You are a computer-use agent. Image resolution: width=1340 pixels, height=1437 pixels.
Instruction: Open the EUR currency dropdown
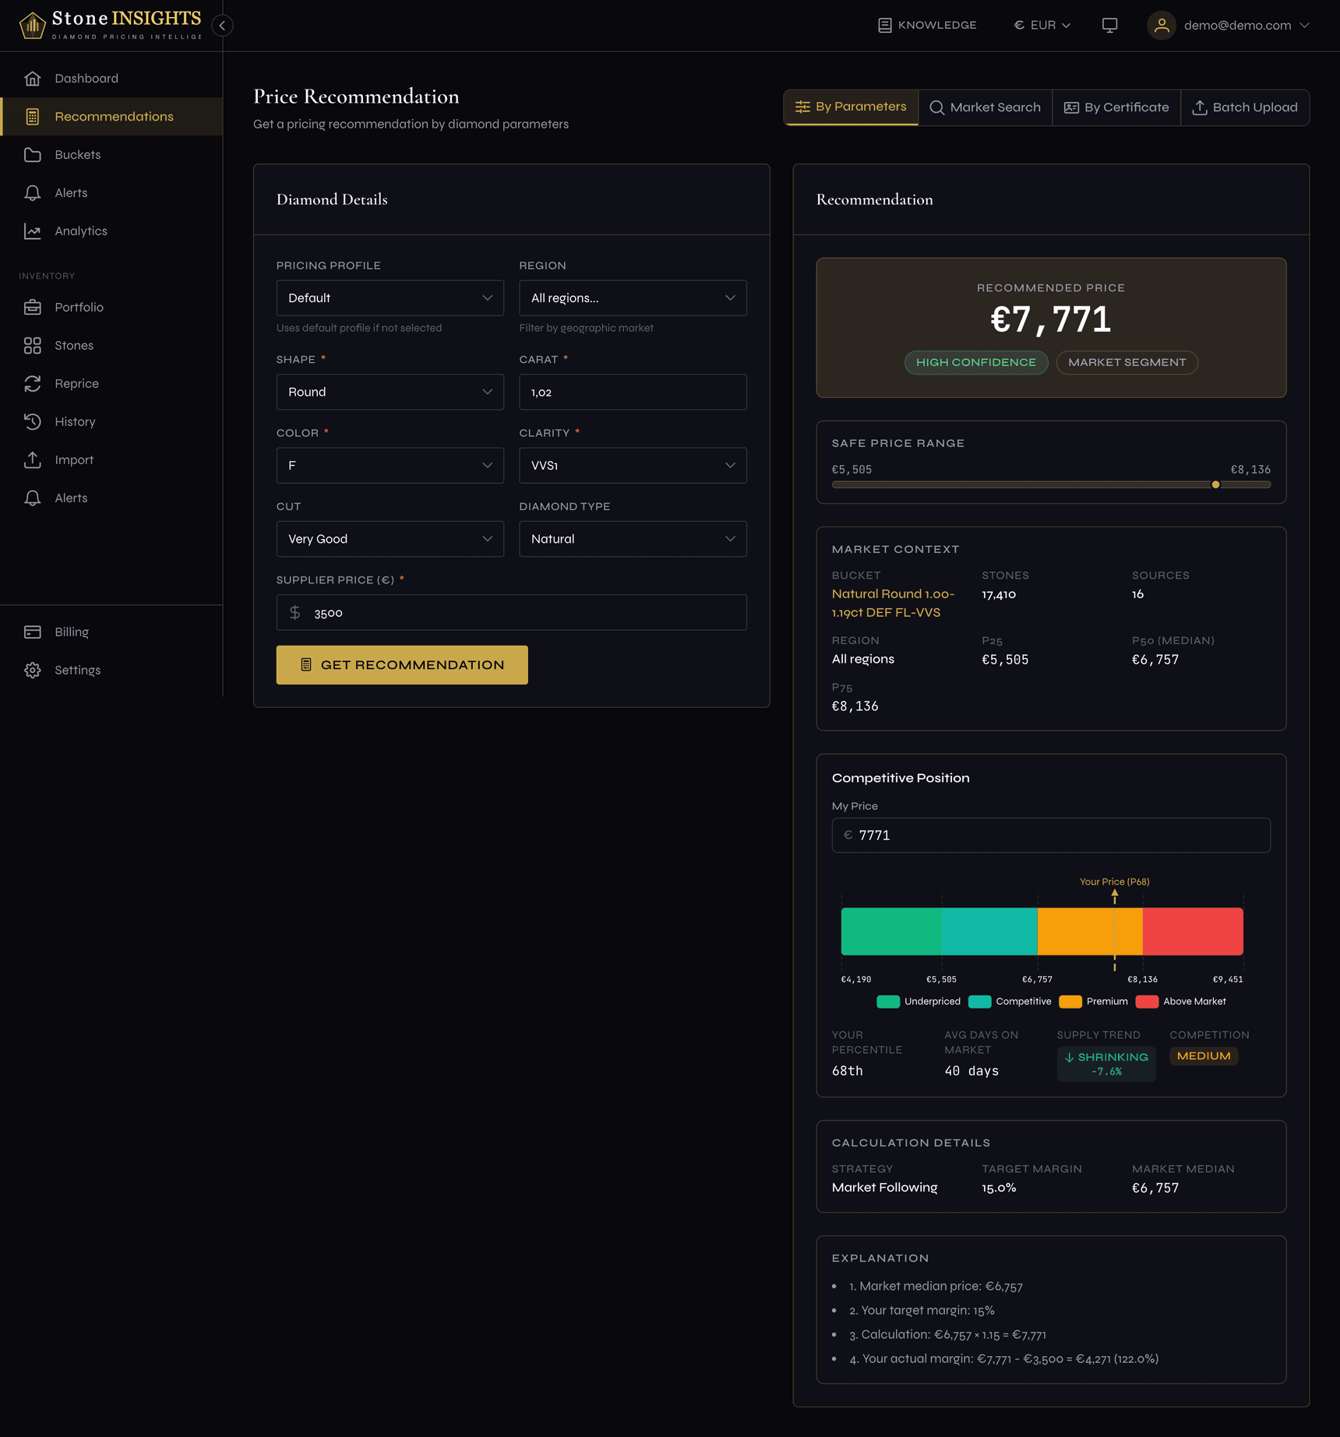click(x=1042, y=24)
